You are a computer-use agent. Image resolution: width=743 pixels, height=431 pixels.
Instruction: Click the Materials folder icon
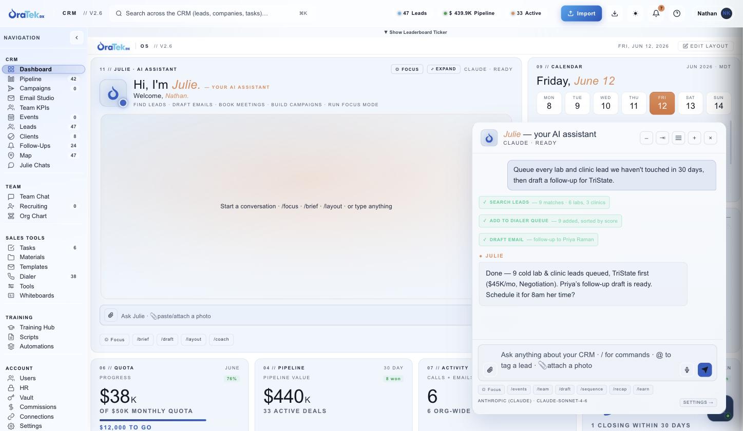click(11, 257)
